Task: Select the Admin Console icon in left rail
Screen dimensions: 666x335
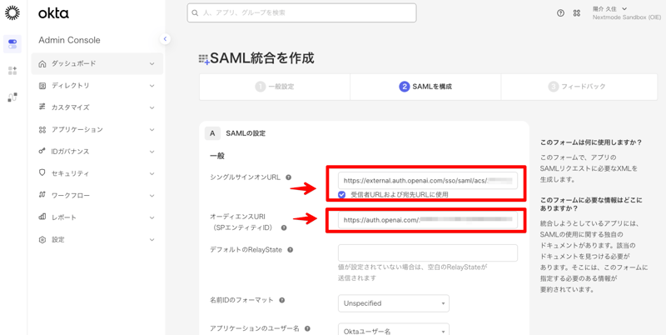Action: tap(12, 44)
